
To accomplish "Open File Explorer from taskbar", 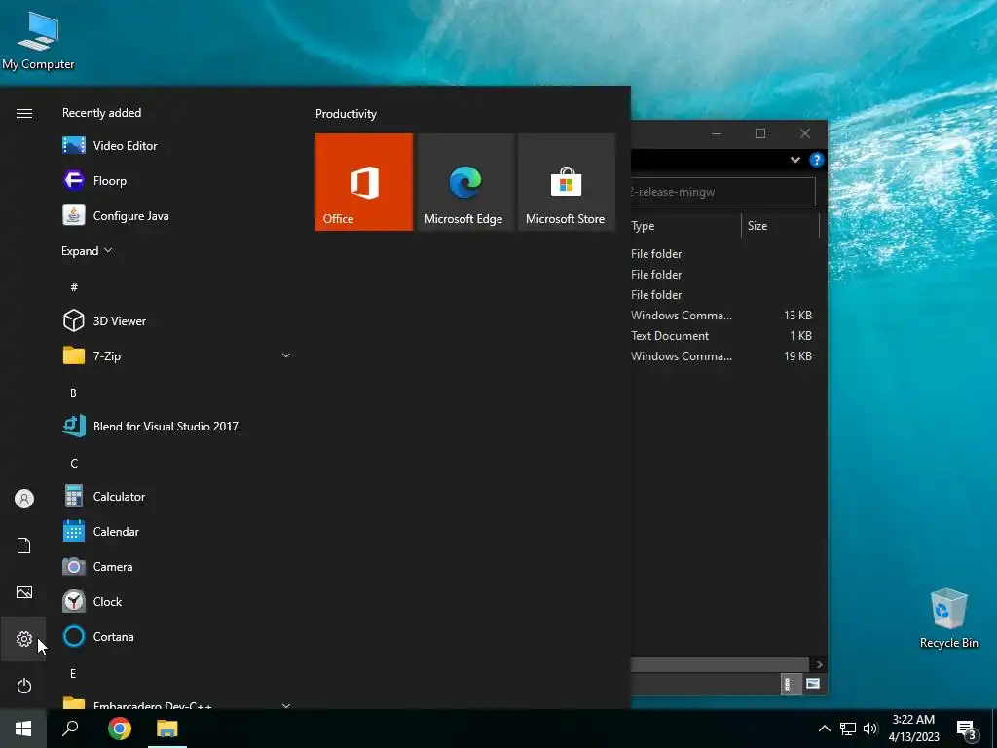I will coord(167,729).
